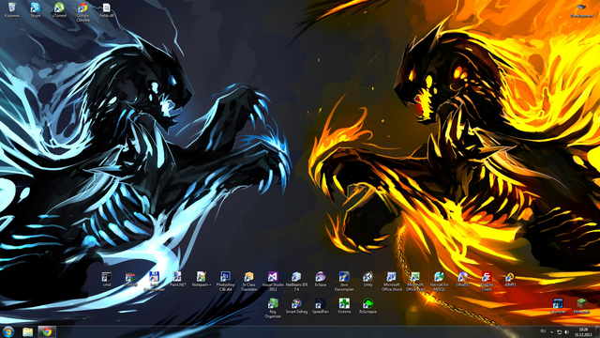
Task: Switch to Chrome in the taskbar
Action: [47, 331]
